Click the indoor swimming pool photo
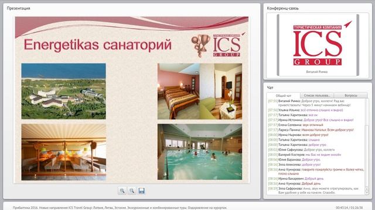375x210 pixels. tap(200, 152)
